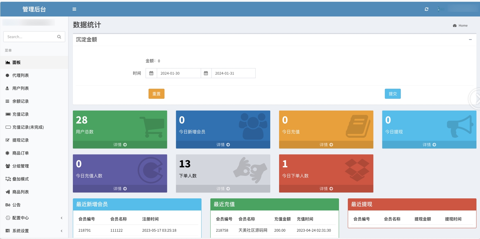Click the end date field 2024-01-31
This screenshot has width=480, height=239.
[233, 73]
